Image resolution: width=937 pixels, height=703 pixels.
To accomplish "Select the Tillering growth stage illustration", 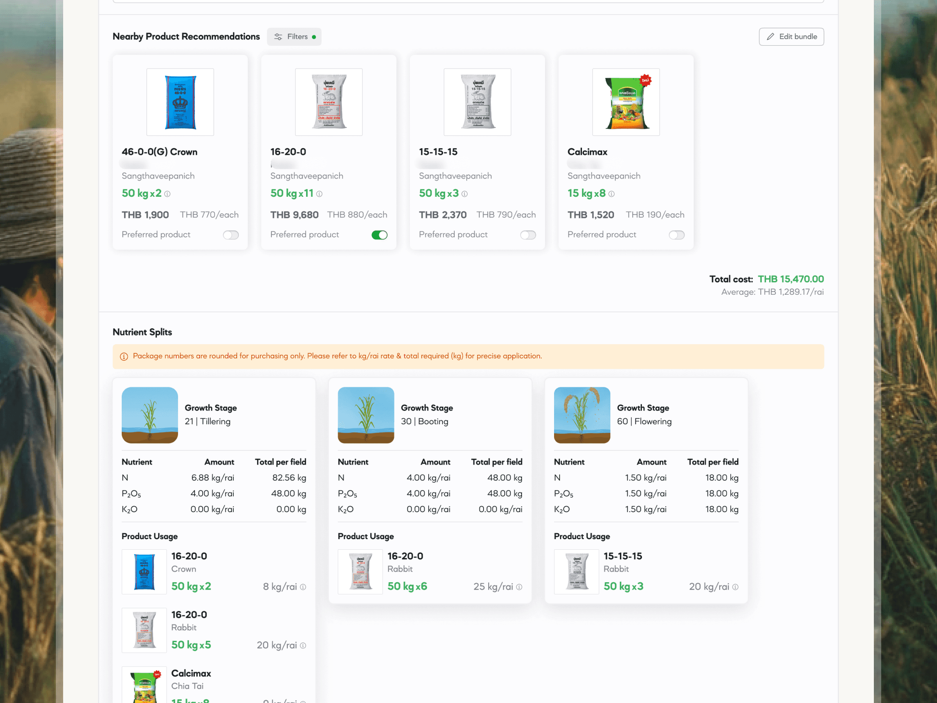I will [x=150, y=415].
